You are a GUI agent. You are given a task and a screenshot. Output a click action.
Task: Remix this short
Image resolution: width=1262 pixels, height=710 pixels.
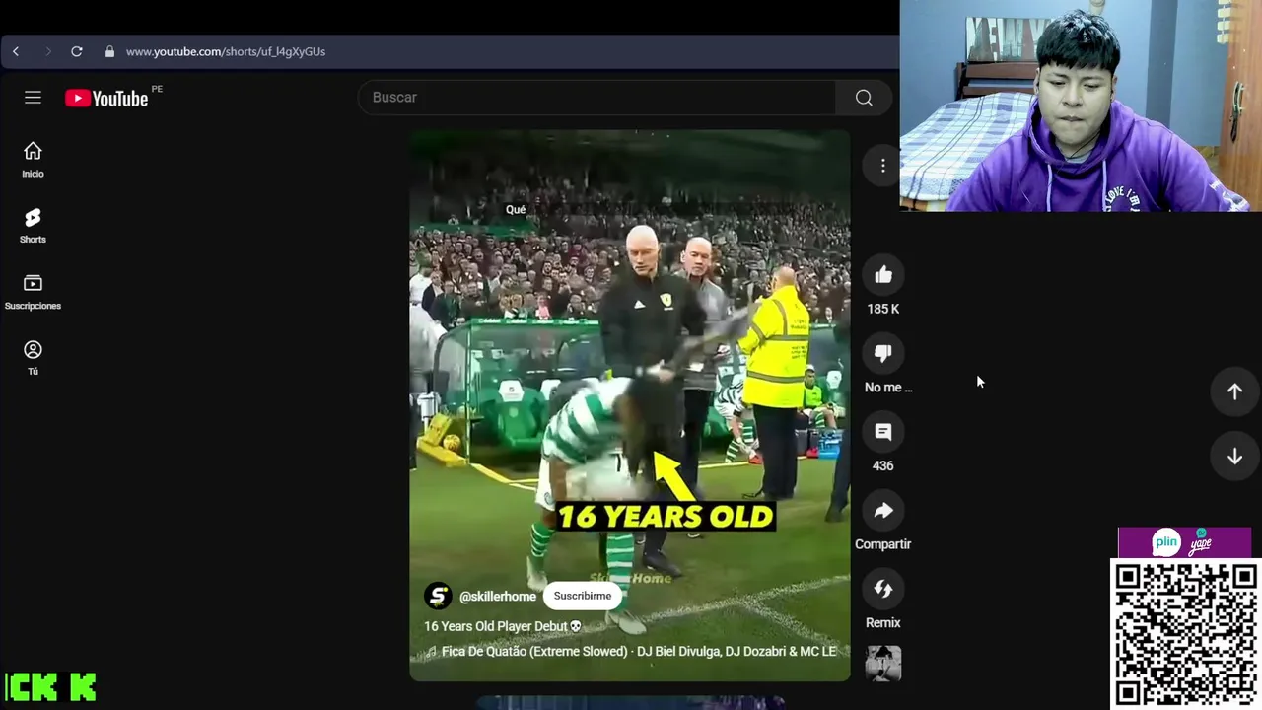click(883, 589)
